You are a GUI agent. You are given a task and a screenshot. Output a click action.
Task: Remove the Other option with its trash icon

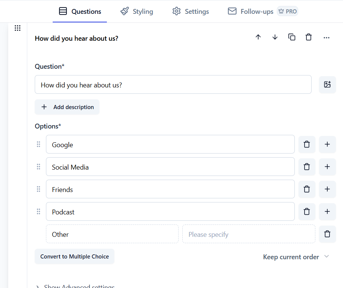click(327, 234)
